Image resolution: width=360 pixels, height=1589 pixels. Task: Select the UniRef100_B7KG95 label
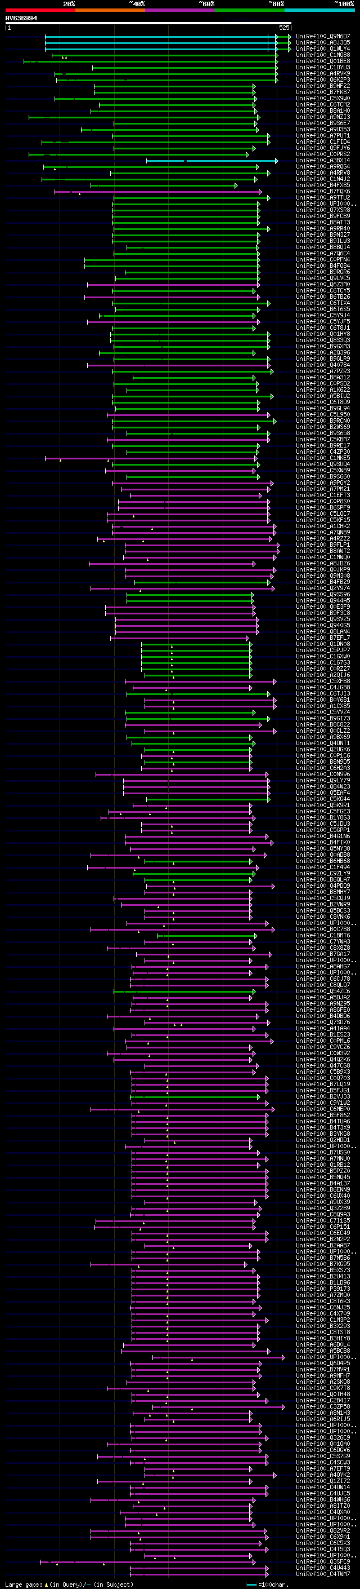coord(323,1263)
